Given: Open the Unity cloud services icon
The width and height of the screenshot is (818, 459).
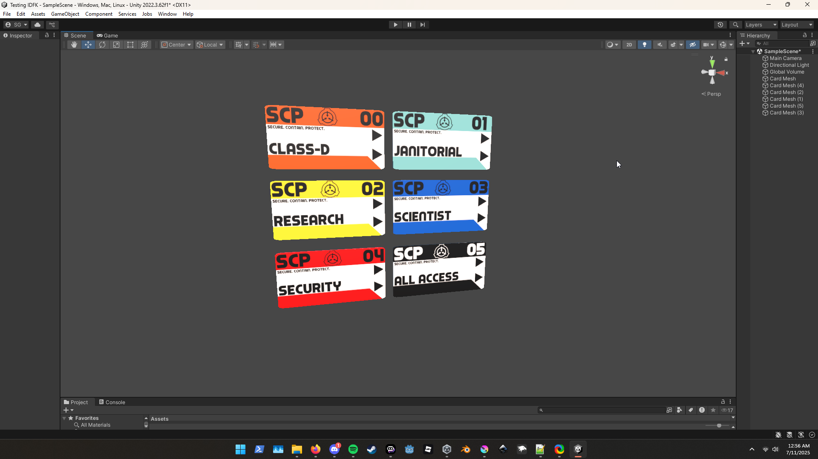Looking at the screenshot, I should (37, 25).
